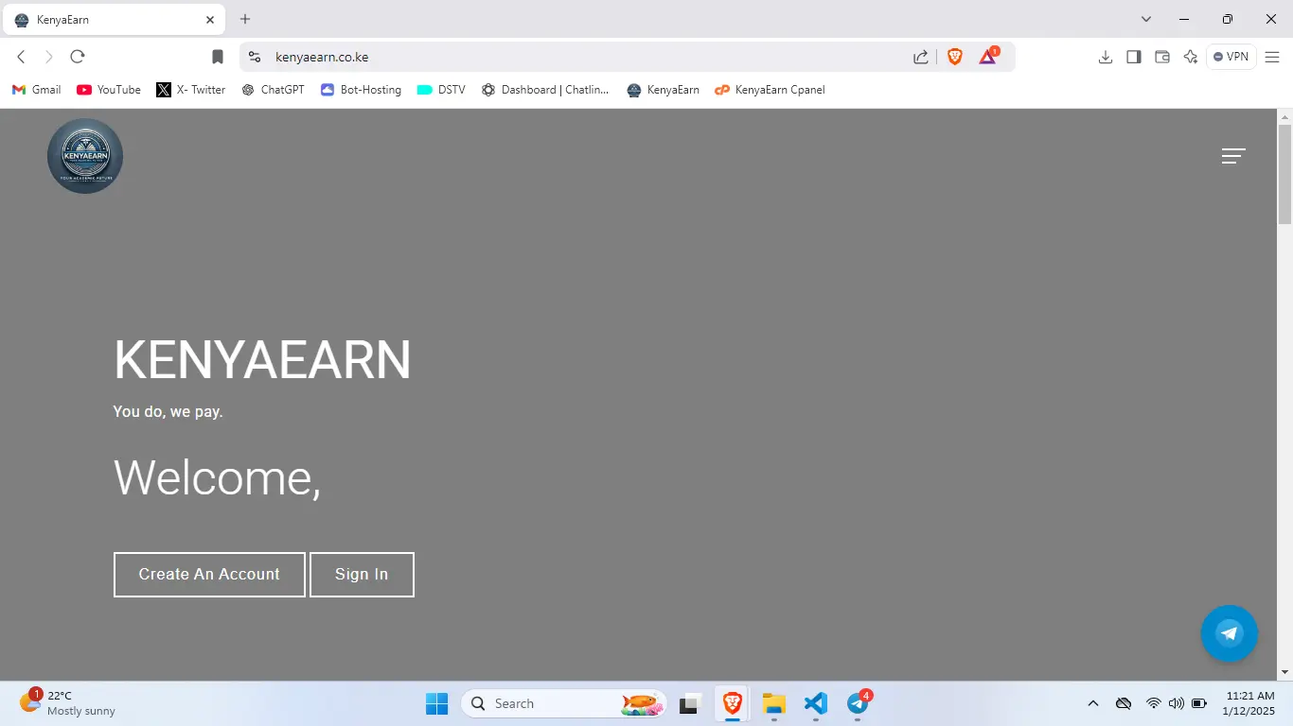Viewport: 1293px width, 726px height.
Task: Open the ChatGPT bookmark
Action: click(x=274, y=90)
